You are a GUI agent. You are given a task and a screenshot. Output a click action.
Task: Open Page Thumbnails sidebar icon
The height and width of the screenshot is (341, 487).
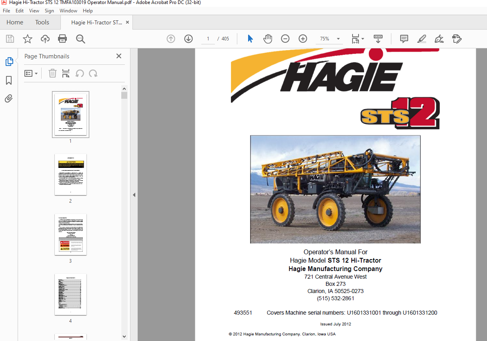pos(9,62)
